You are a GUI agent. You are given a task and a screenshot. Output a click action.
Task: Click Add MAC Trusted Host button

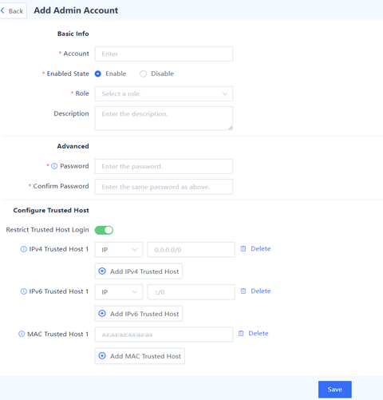140,356
